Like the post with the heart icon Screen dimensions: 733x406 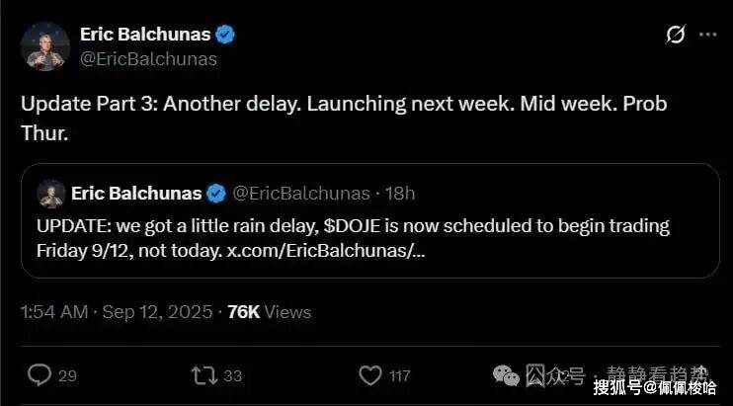(370, 374)
